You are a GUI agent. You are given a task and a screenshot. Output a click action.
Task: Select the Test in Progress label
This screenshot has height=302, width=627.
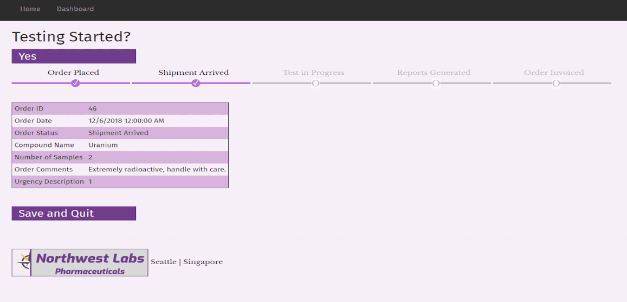coord(313,73)
